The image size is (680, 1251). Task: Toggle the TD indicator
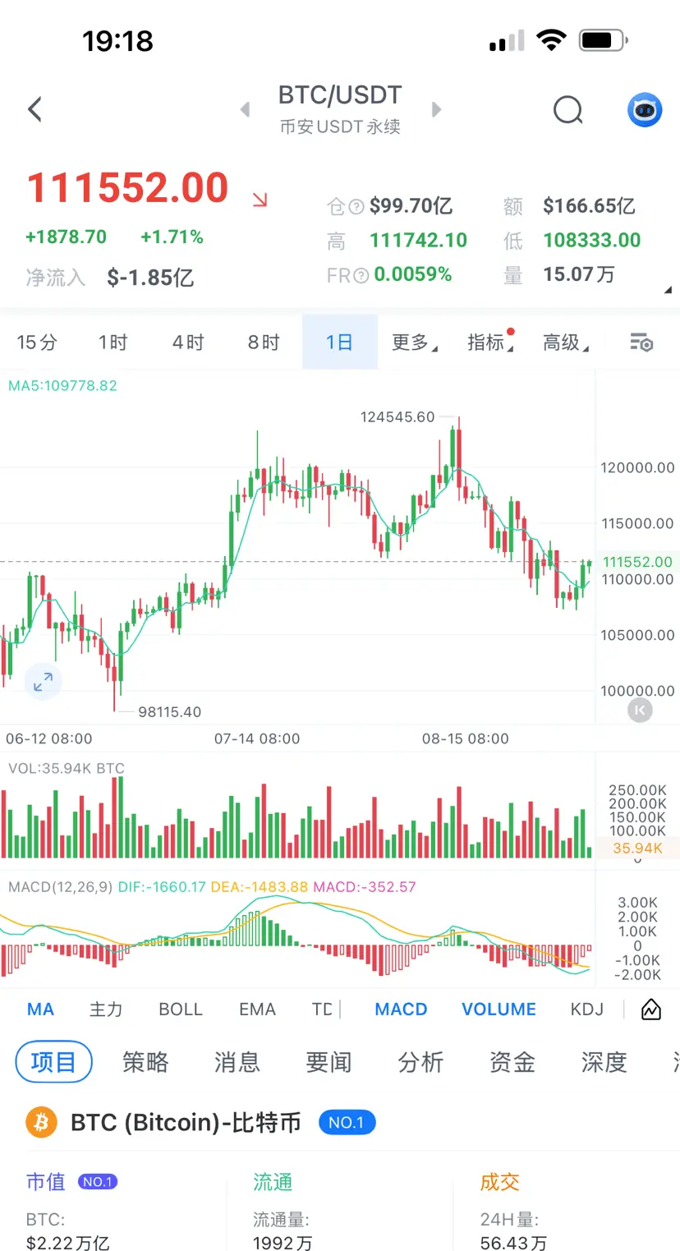click(323, 1010)
